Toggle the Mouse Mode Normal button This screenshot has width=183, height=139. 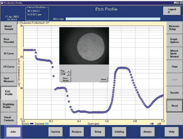click(x=175, y=54)
